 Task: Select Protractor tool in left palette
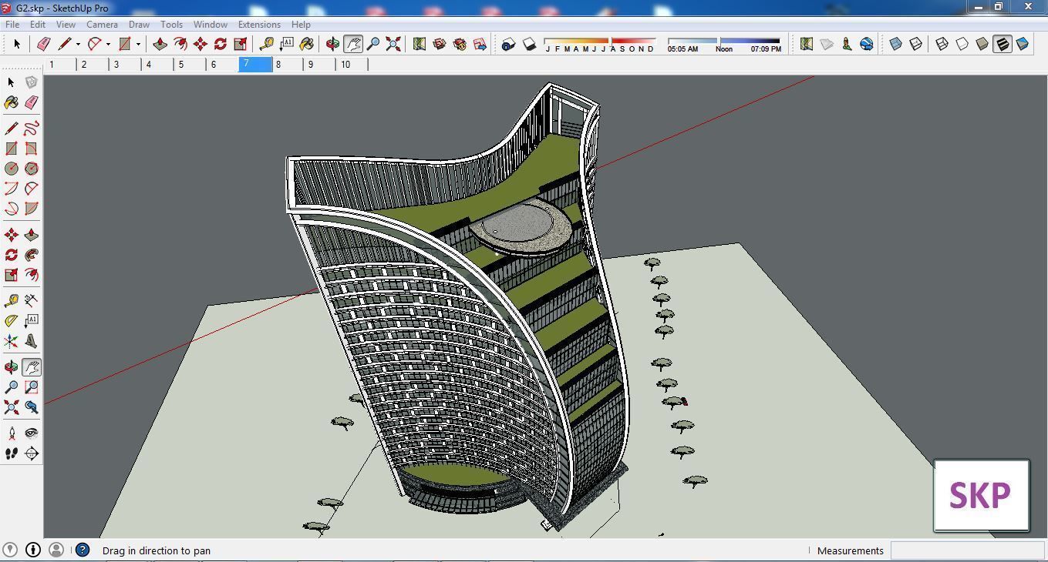pyautogui.click(x=12, y=320)
